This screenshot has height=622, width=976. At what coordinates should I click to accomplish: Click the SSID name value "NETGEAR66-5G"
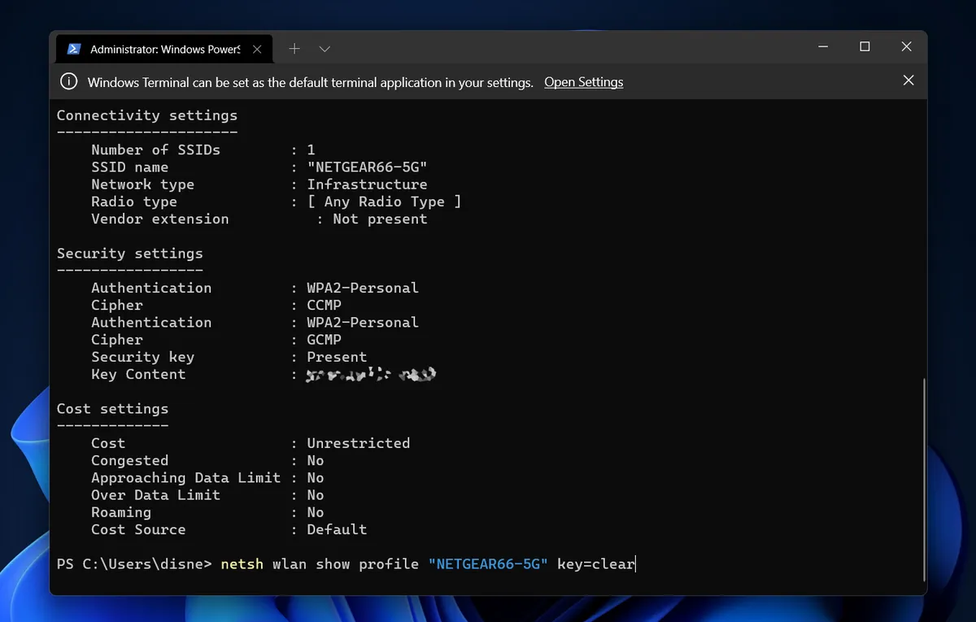(x=367, y=167)
